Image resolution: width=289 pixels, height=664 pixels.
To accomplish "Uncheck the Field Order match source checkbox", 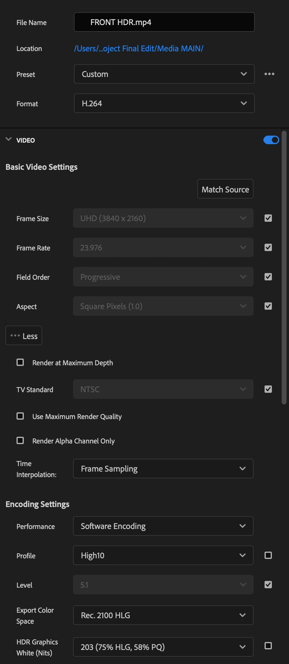I will coord(268,277).
